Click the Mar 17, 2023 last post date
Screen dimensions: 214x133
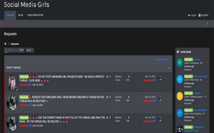pyautogui.click(x=150, y=77)
